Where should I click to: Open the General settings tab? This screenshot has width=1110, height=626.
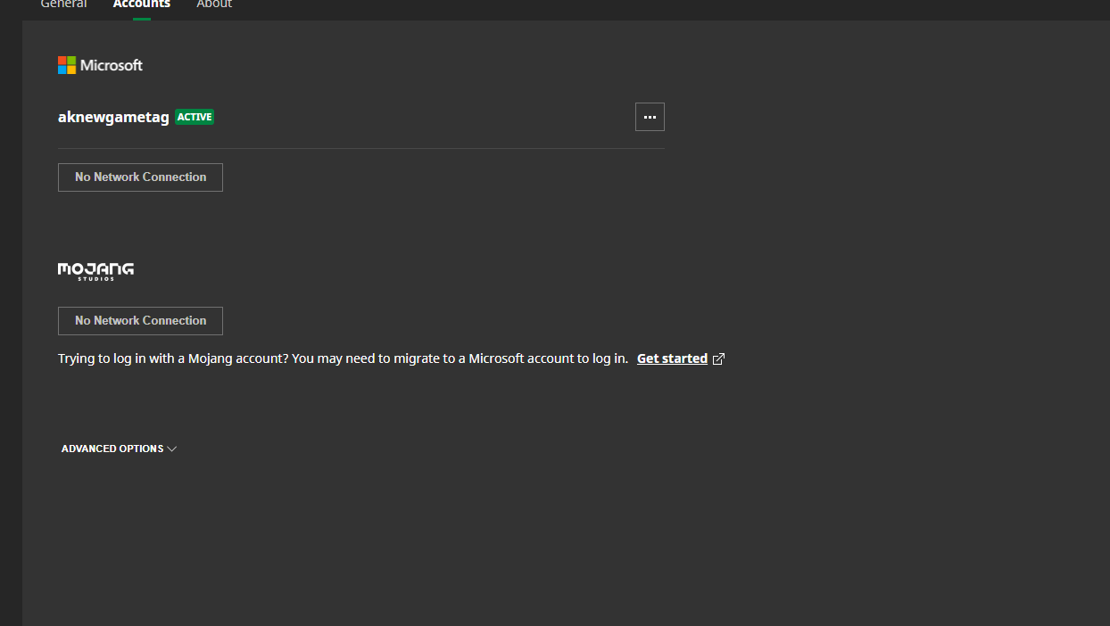[63, 4]
